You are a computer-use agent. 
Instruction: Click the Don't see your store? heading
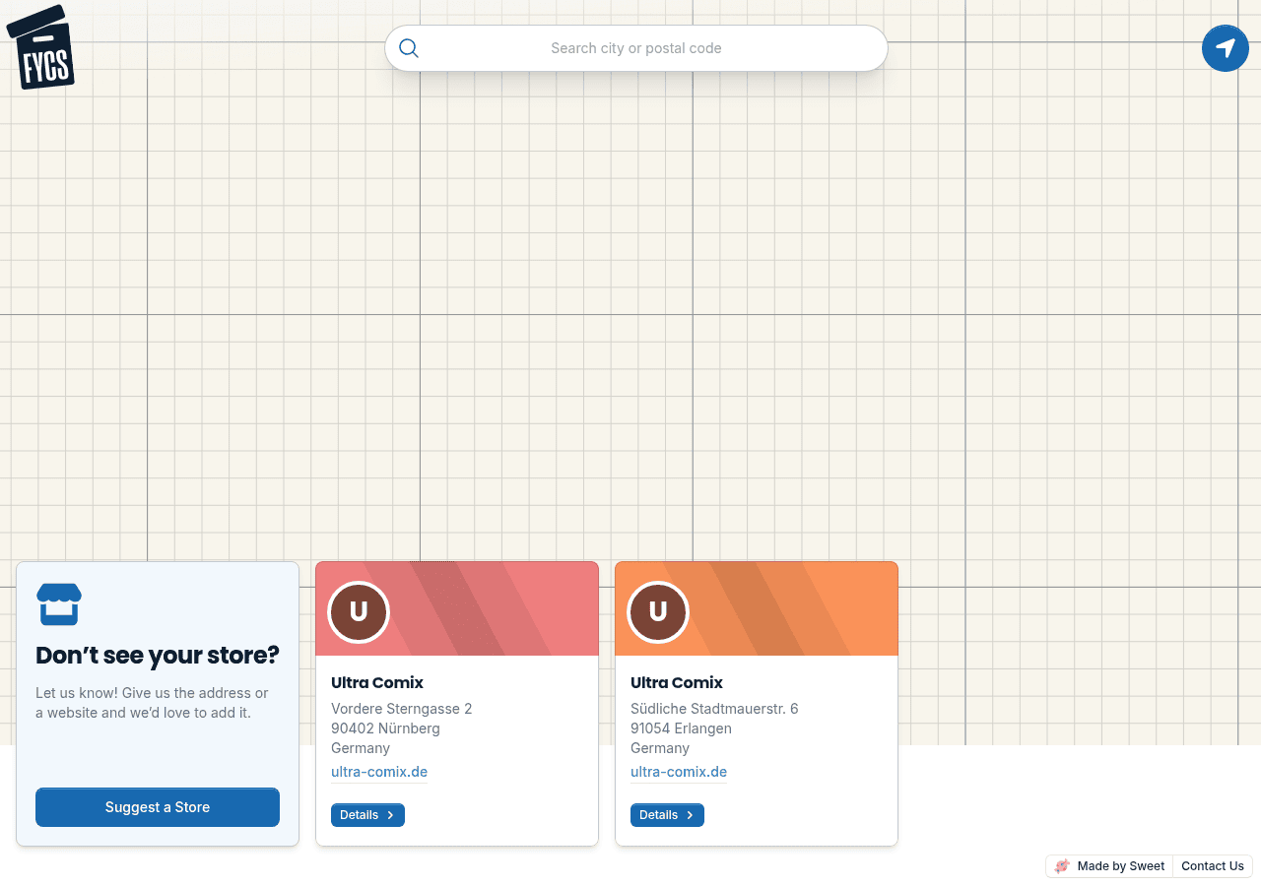[158, 656]
